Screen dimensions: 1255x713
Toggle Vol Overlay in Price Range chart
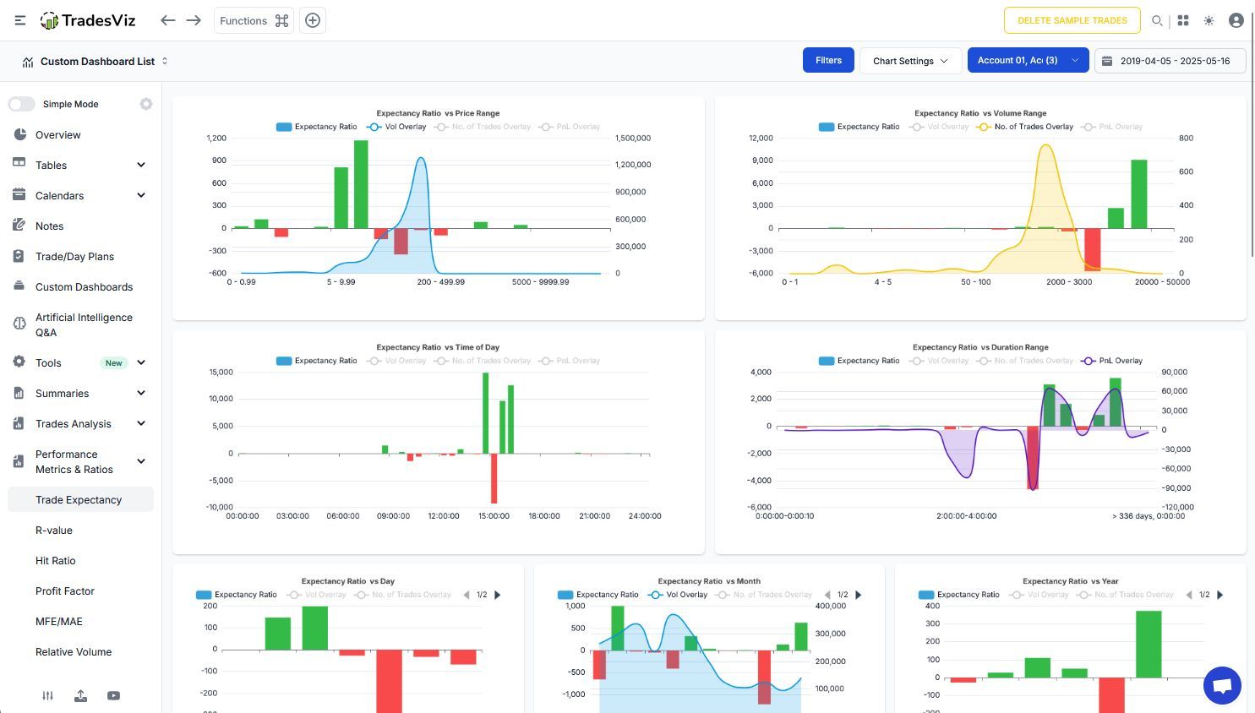(x=396, y=127)
